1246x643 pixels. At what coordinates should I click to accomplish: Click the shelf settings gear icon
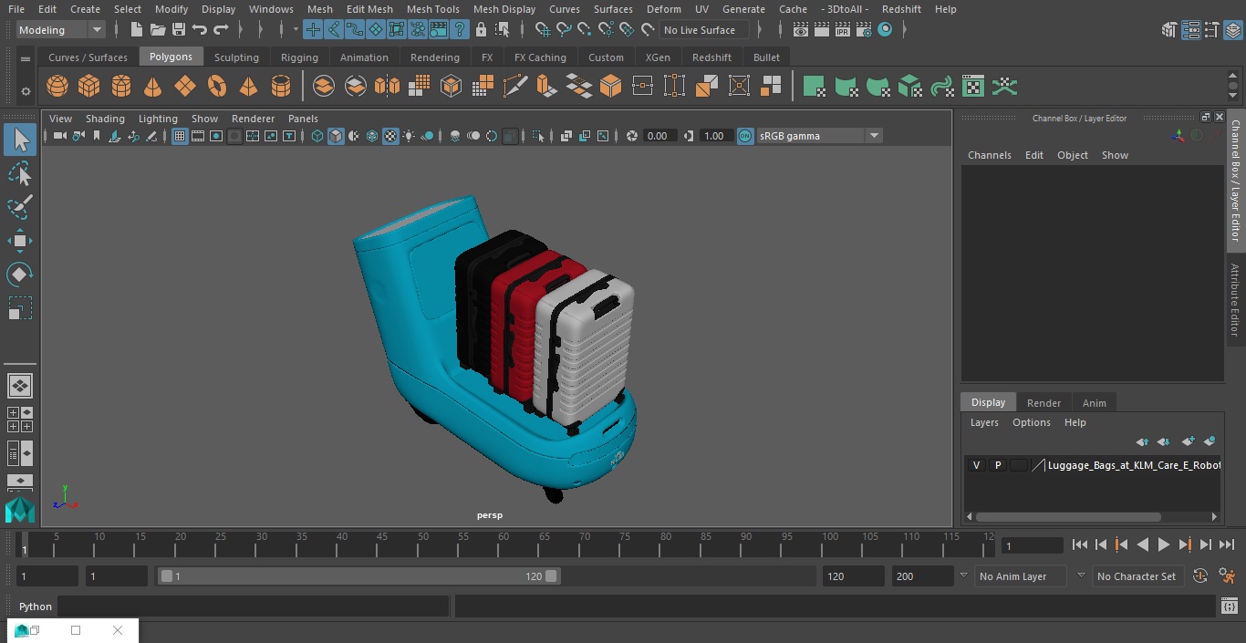coord(26,90)
